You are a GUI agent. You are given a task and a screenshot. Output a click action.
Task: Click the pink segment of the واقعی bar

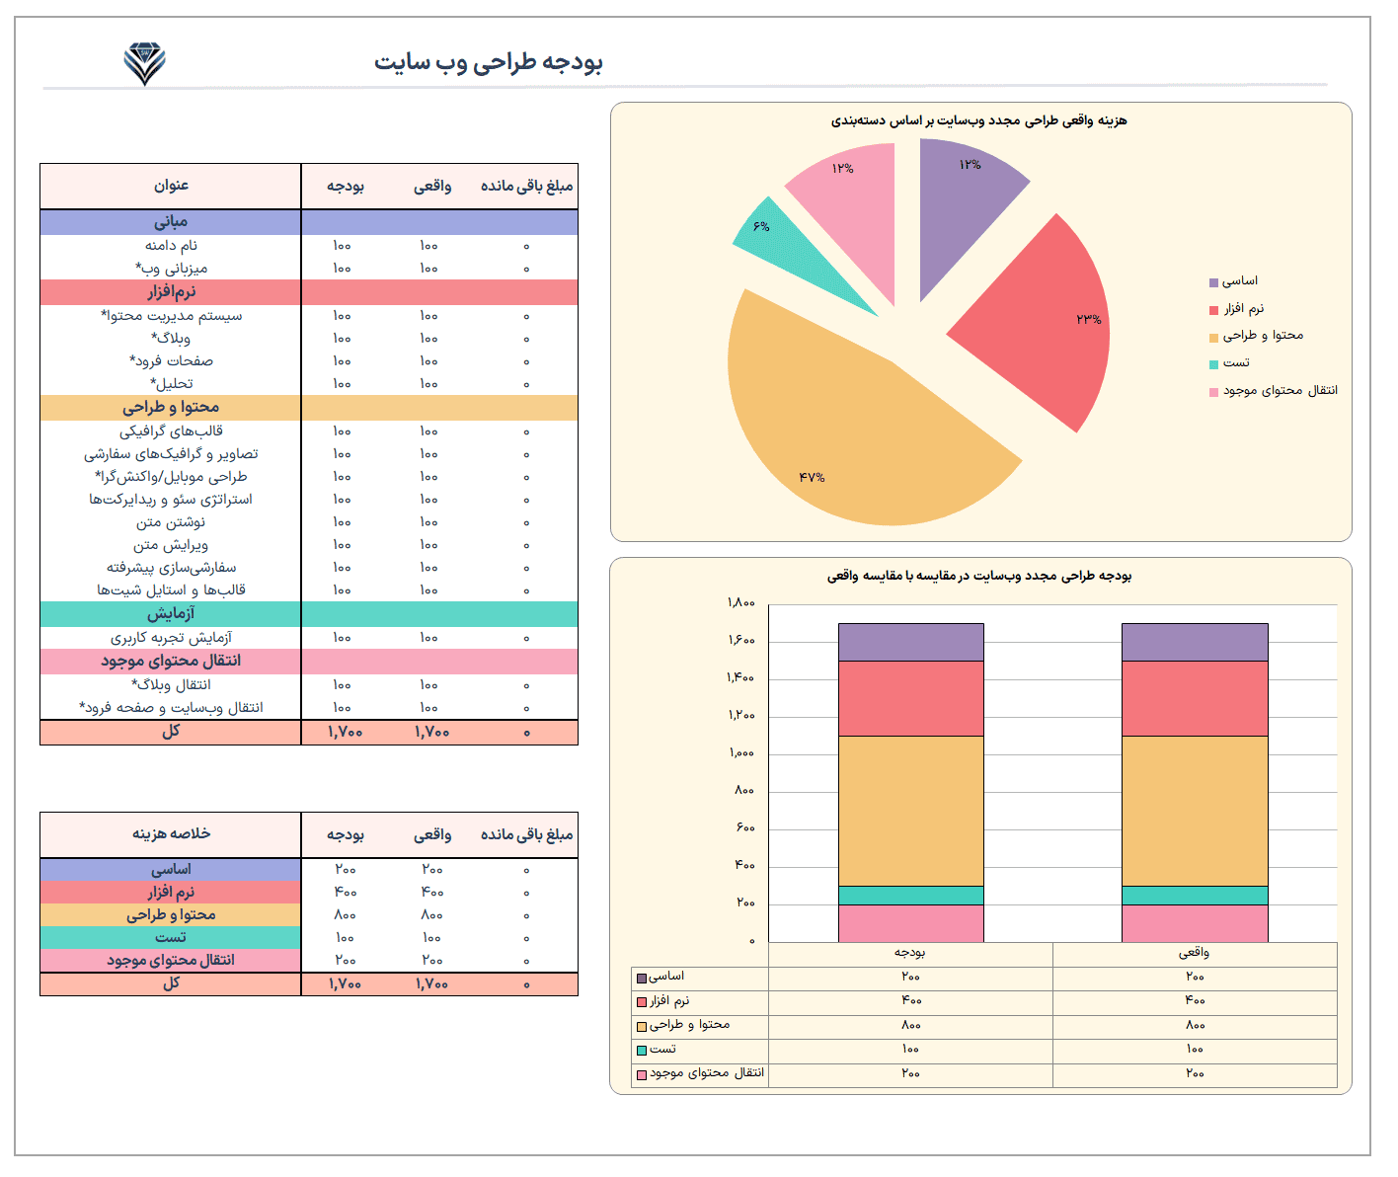click(x=1195, y=923)
